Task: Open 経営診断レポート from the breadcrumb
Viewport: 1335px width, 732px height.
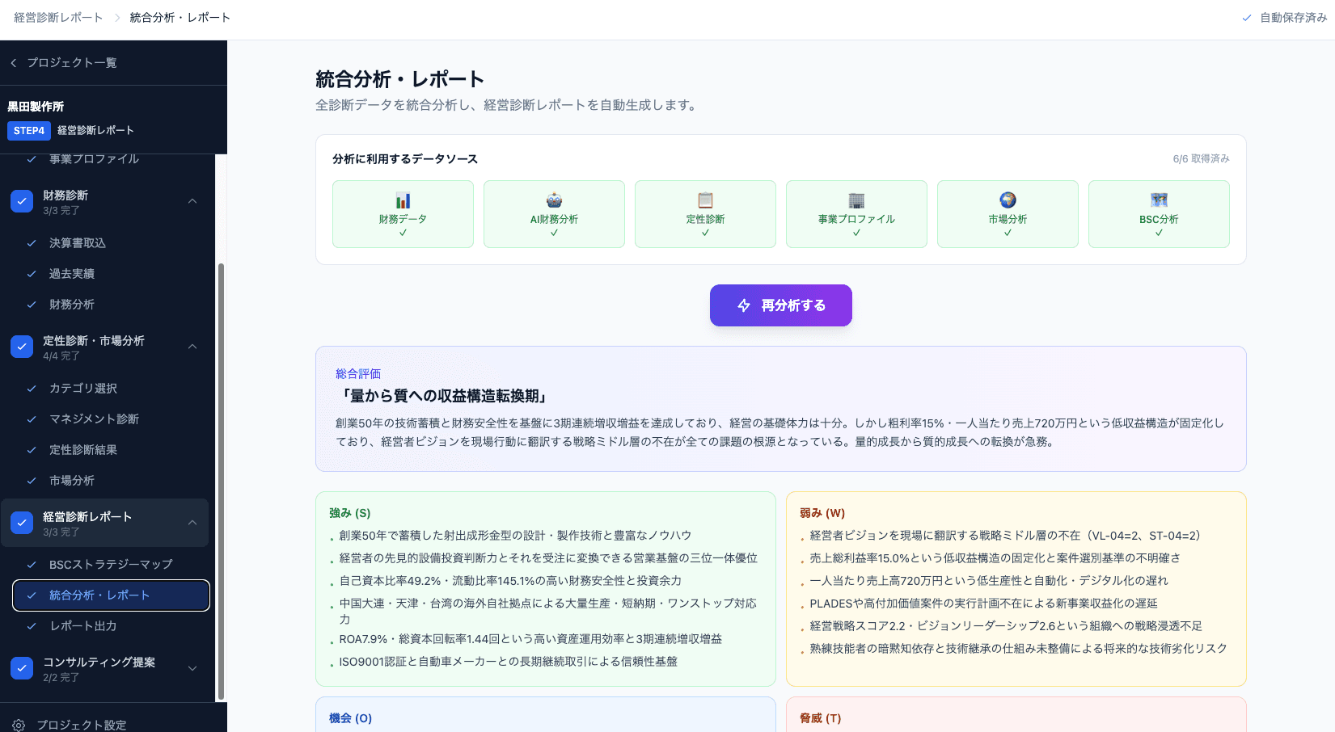Action: click(56, 17)
